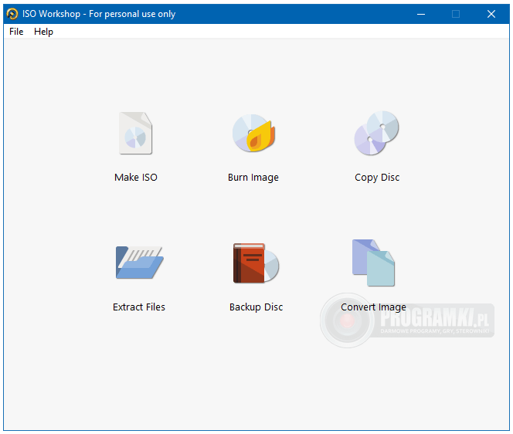Minimize the ISO Workshop window
This screenshot has height=434, width=513.
point(421,14)
